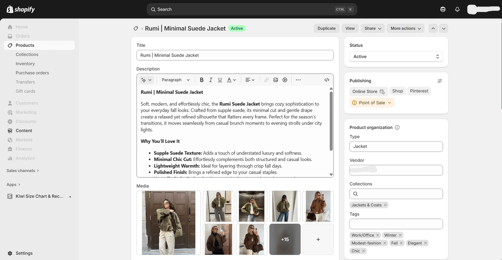502x260 pixels.
Task: Switch editor to HTML code view
Action: point(327,80)
